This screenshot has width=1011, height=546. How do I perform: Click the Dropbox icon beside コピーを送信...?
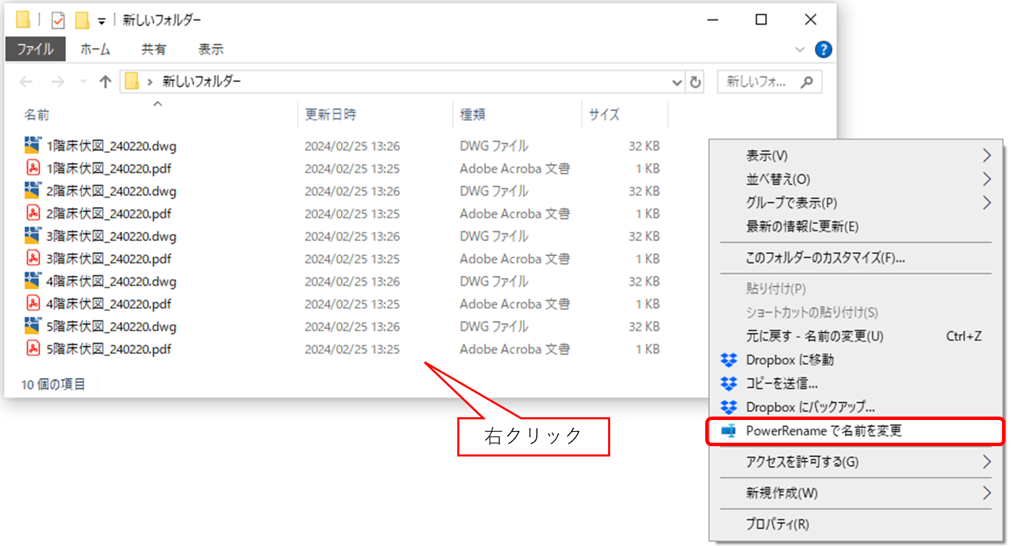(x=729, y=384)
